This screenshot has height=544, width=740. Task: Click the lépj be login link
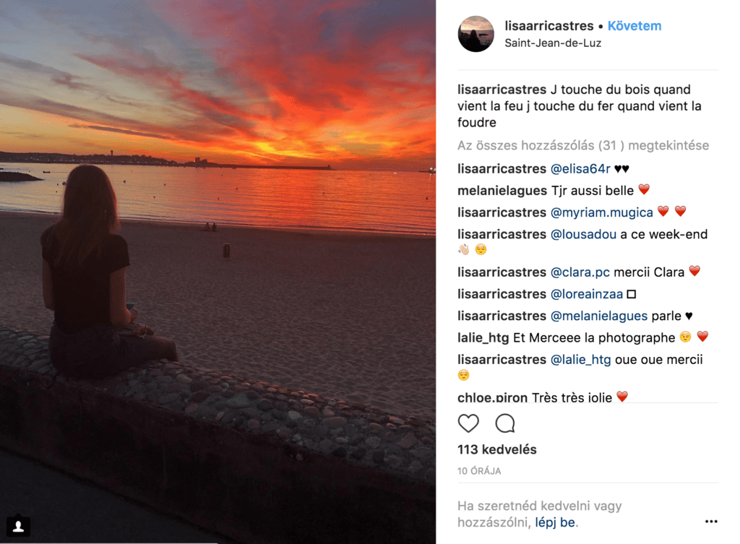pos(556,522)
